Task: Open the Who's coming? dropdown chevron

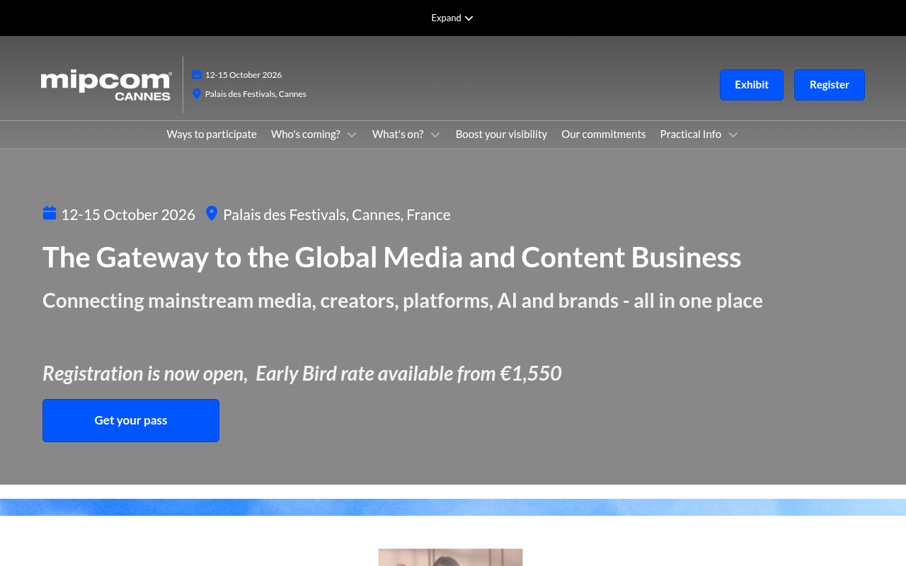Action: tap(352, 134)
